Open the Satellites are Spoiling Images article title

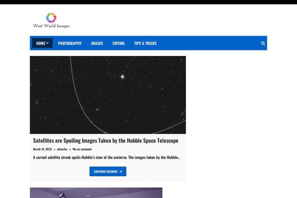[105, 141]
